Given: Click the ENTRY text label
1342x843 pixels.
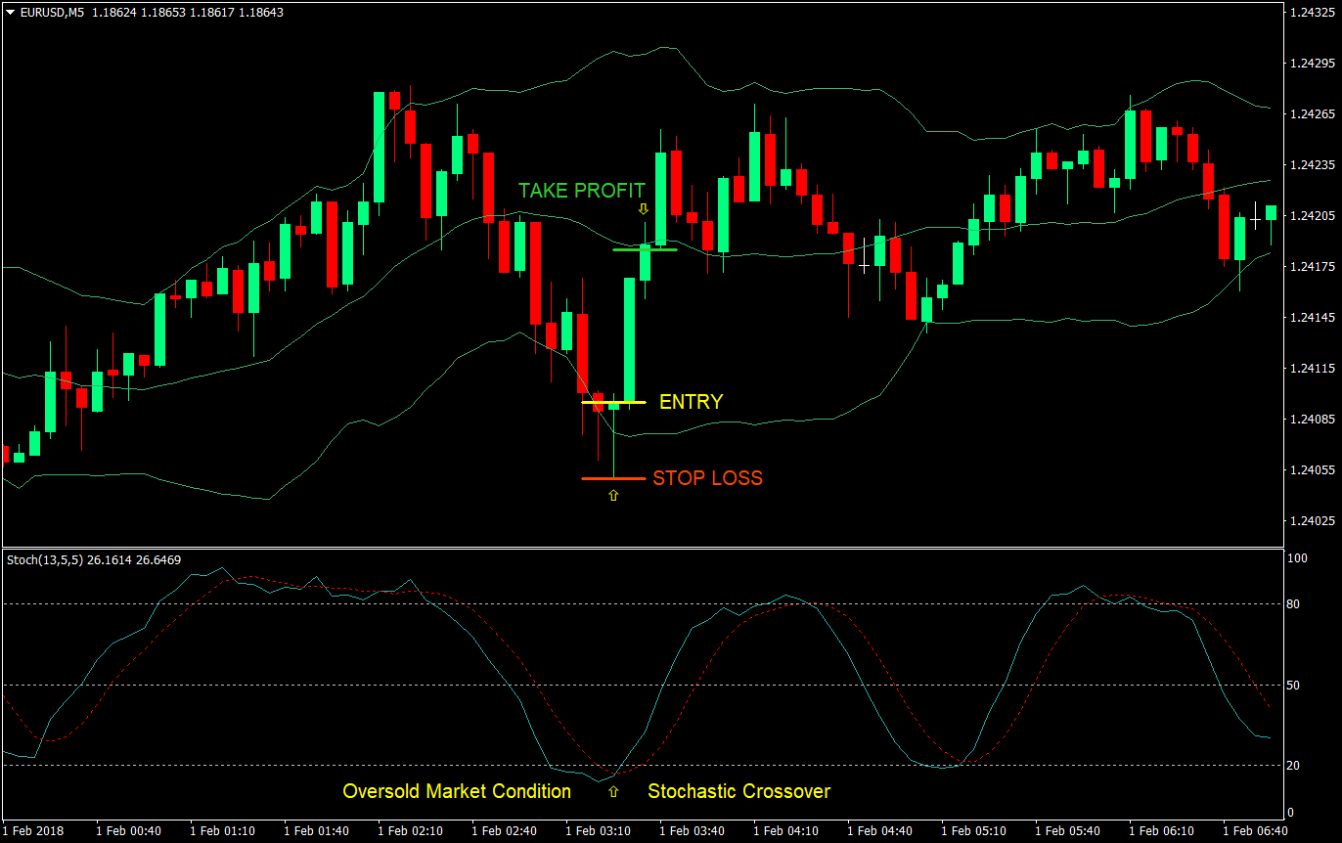Looking at the screenshot, I should point(692,401).
